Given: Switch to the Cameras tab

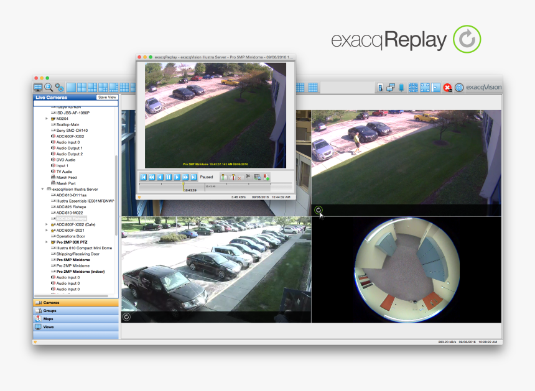Looking at the screenshot, I should pyautogui.click(x=76, y=303).
